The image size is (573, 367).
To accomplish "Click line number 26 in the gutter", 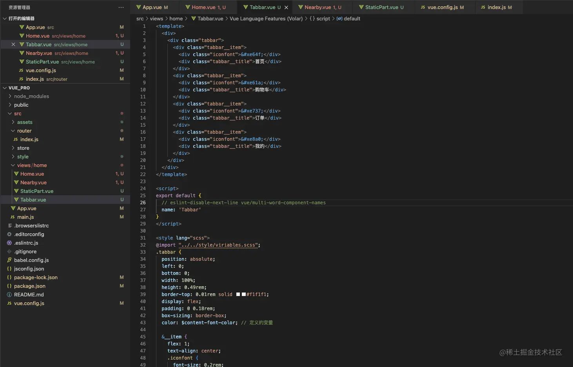I will 143,203.
